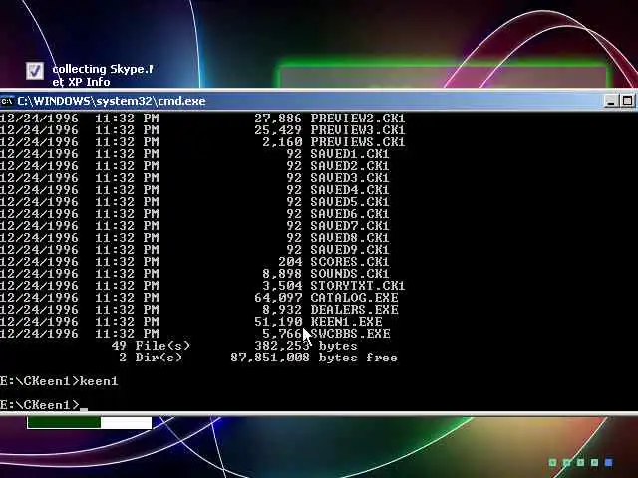Click the 49 File(s) summary text
Image resolution: width=638 pixels, height=478 pixels.
[151, 346]
